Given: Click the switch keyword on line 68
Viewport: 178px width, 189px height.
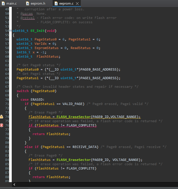Looking at the screenshot, I should pyautogui.click(x=23, y=91).
